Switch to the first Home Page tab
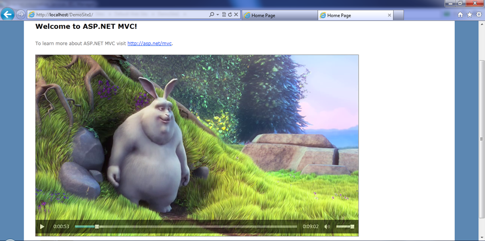This screenshot has height=241, width=485. (279, 15)
